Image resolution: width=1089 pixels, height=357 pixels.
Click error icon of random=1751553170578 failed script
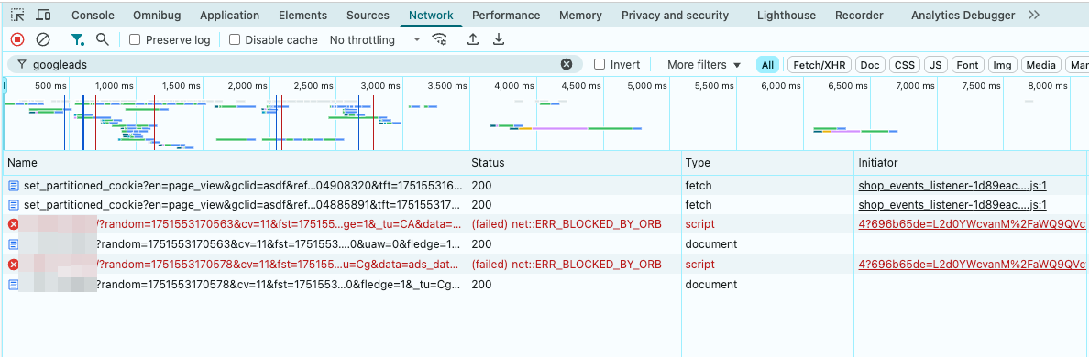point(13,265)
